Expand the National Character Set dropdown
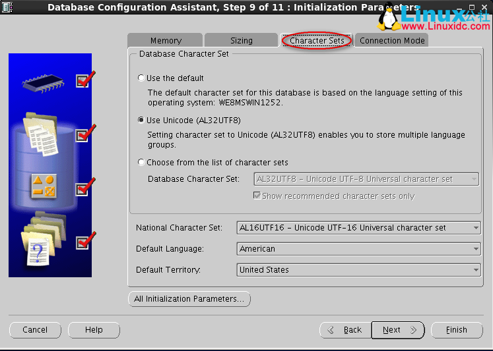The height and width of the screenshot is (351, 493). coord(359,228)
